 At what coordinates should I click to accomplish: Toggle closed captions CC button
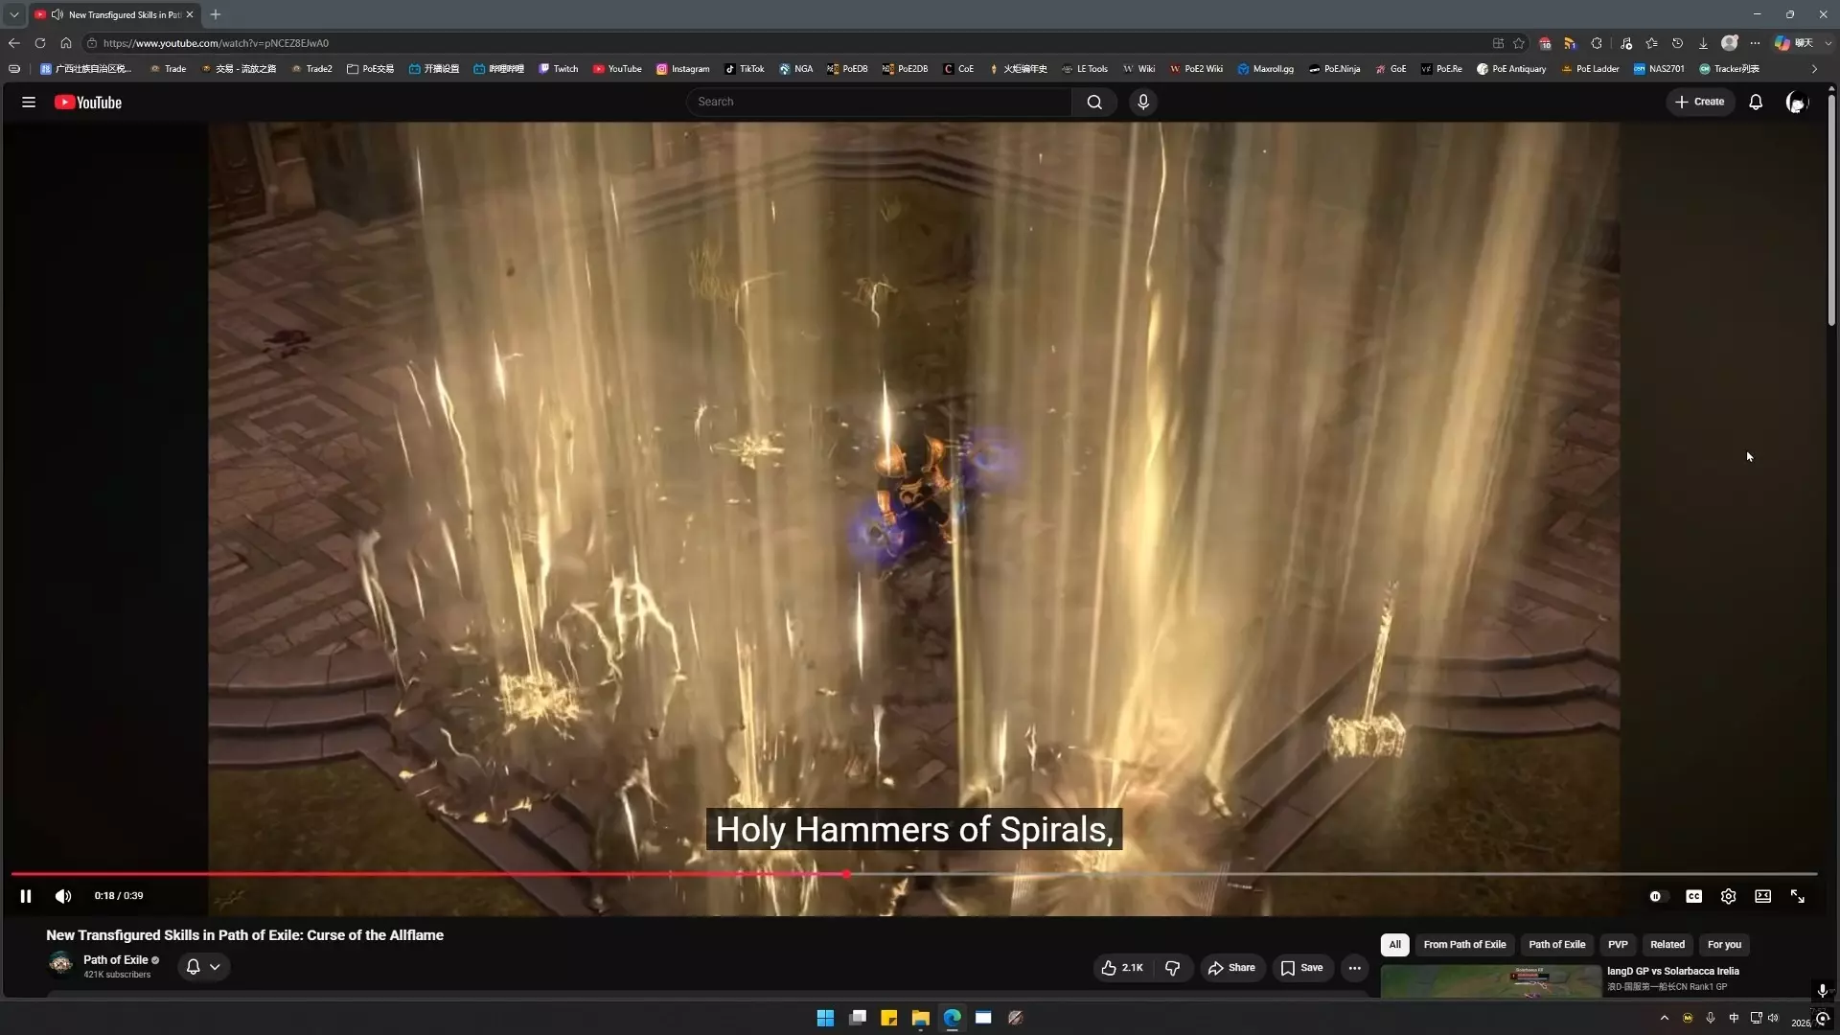click(x=1693, y=896)
